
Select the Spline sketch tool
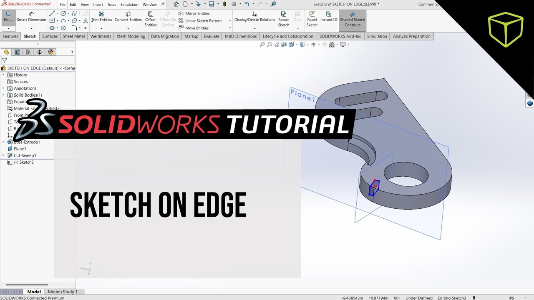coord(74,13)
